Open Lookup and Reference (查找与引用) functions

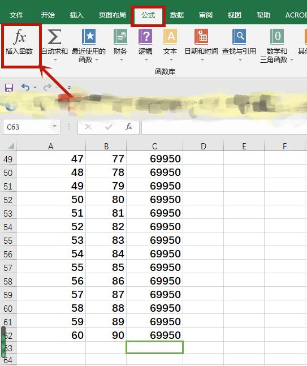[x=239, y=45]
